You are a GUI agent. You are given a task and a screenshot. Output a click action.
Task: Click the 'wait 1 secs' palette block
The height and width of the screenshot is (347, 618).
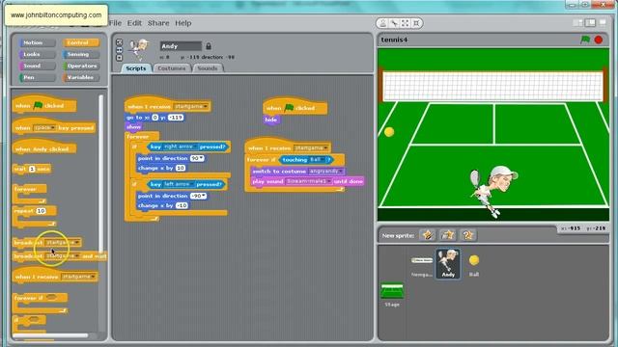pyautogui.click(x=32, y=169)
